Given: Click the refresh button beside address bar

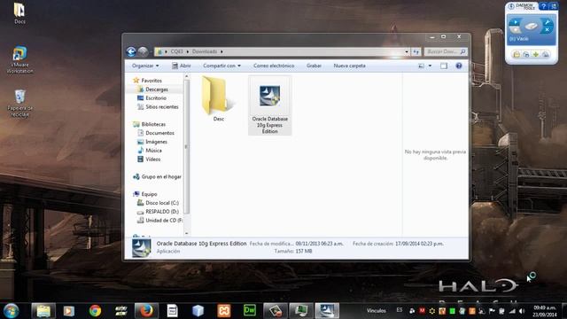Looking at the screenshot, I should click(416, 51).
